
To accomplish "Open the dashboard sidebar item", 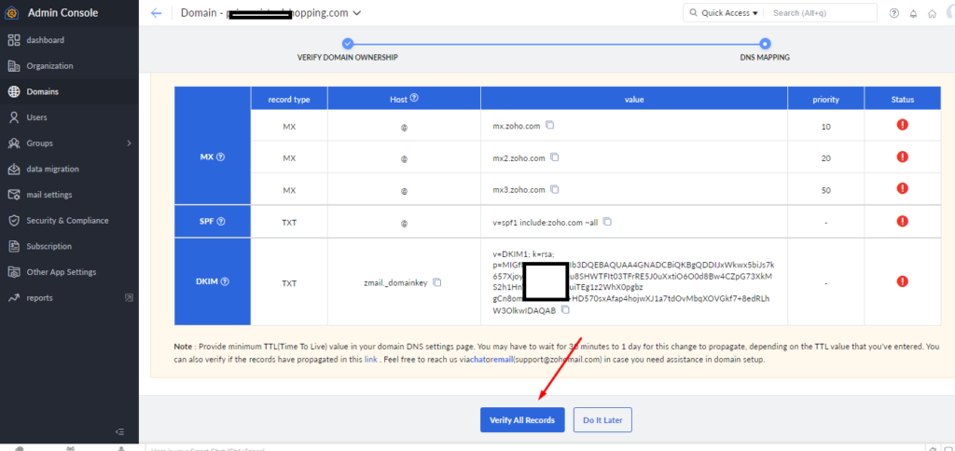I will [69, 40].
